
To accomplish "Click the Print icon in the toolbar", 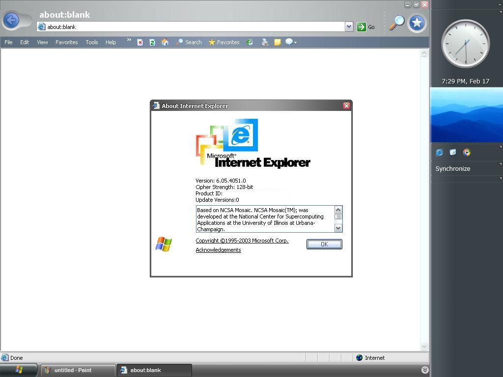I will (265, 42).
